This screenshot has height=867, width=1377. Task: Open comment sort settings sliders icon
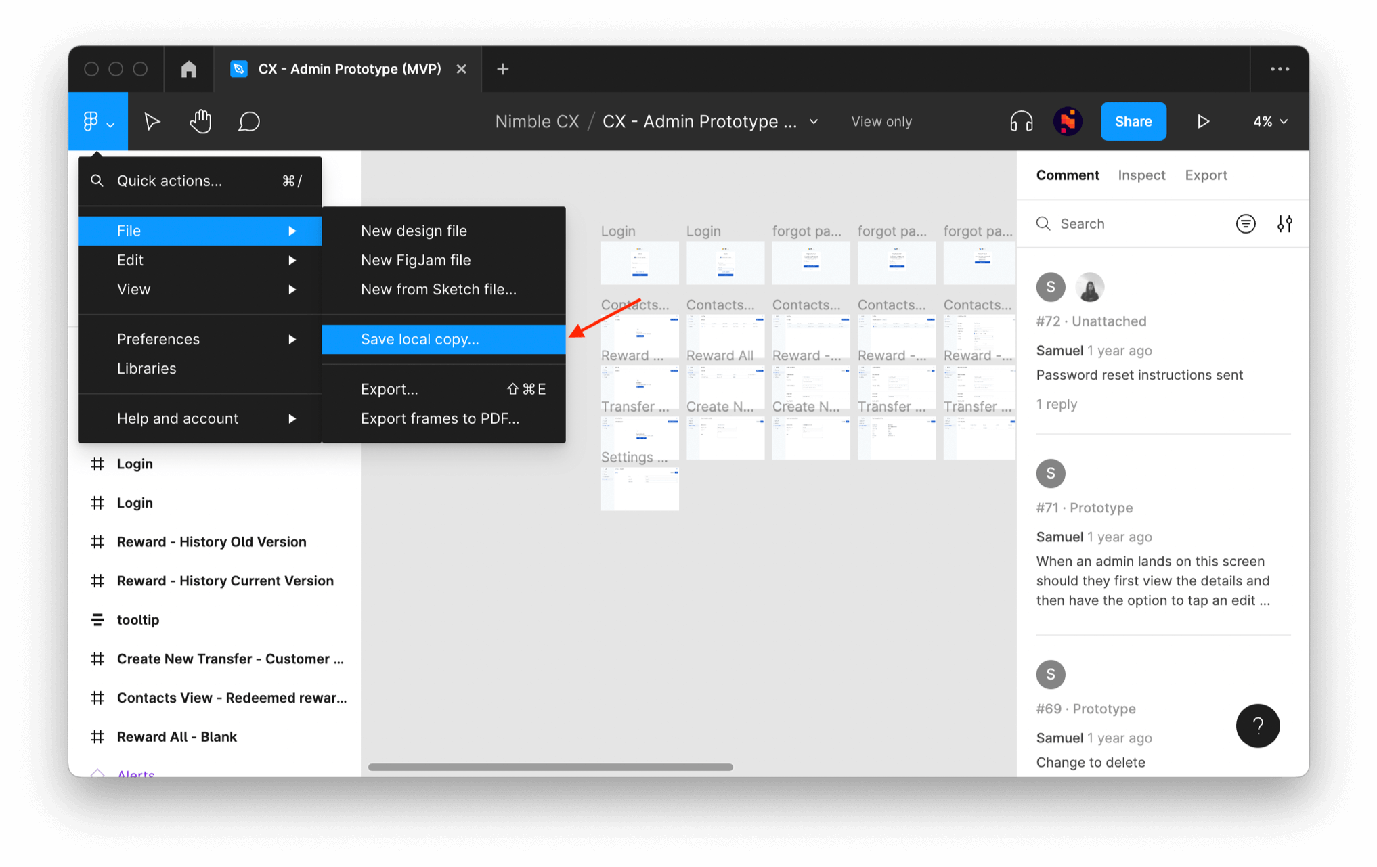(x=1284, y=224)
